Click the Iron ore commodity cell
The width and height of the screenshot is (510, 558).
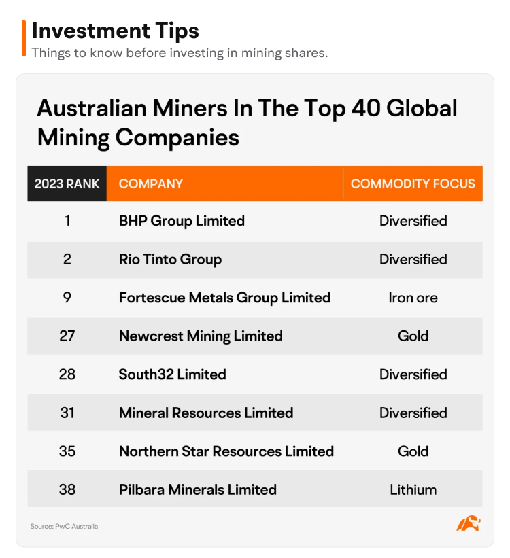[413, 298]
